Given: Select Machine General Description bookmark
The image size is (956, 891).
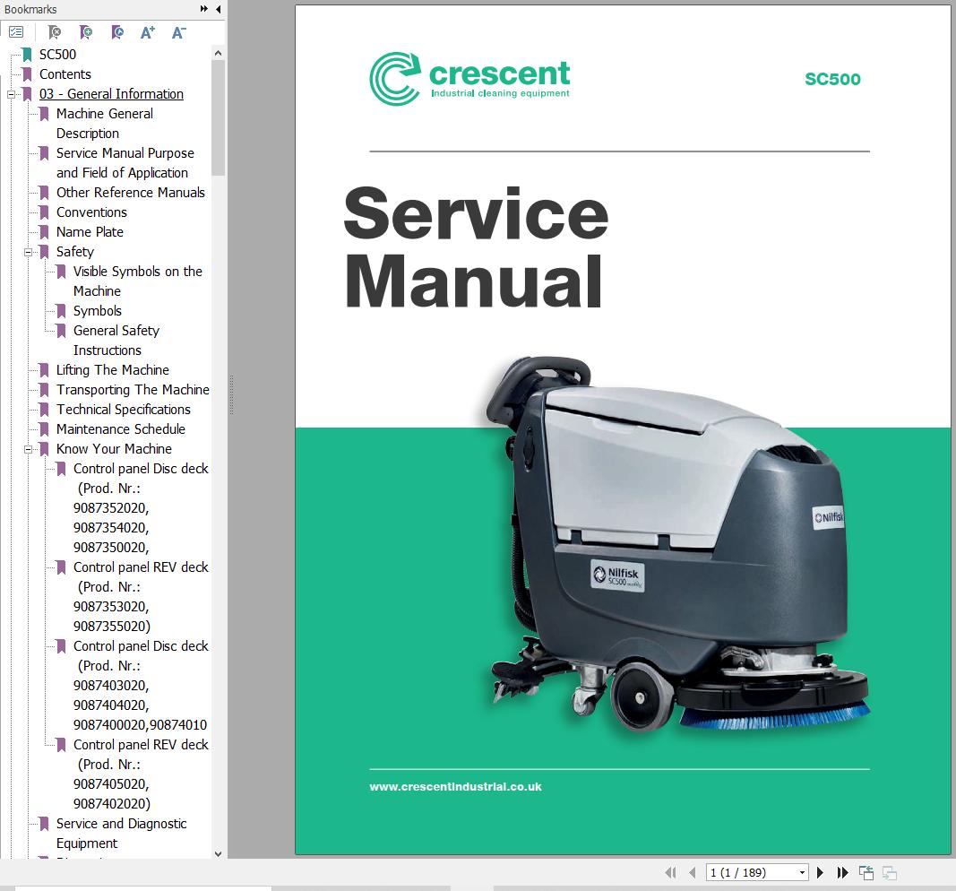Looking at the screenshot, I should 105,123.
